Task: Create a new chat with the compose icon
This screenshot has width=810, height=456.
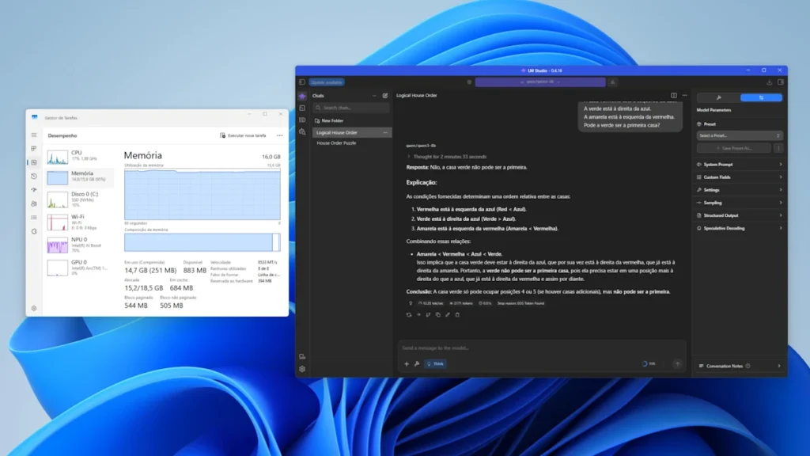Action: click(x=385, y=96)
